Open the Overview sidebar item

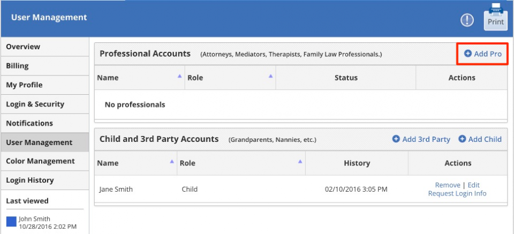coord(45,47)
